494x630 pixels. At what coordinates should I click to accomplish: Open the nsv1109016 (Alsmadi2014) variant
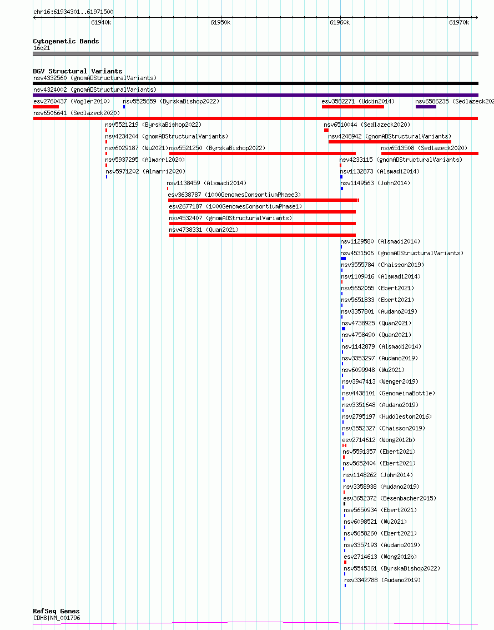[x=381, y=276]
